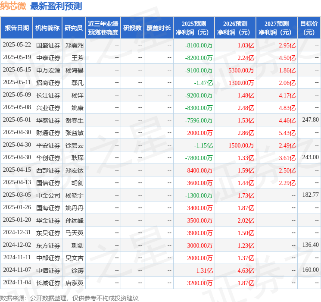Select the 目标价(元) column header
The height and width of the screenshot is (302, 321).
coord(309,28)
